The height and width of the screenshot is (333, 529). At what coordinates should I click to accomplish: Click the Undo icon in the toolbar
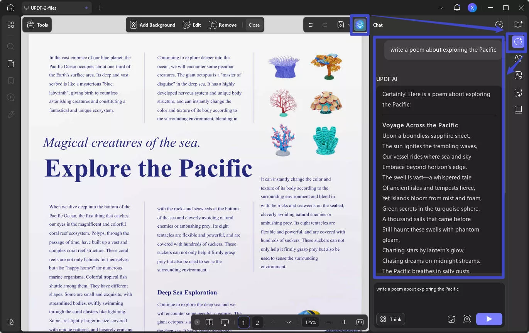click(311, 24)
